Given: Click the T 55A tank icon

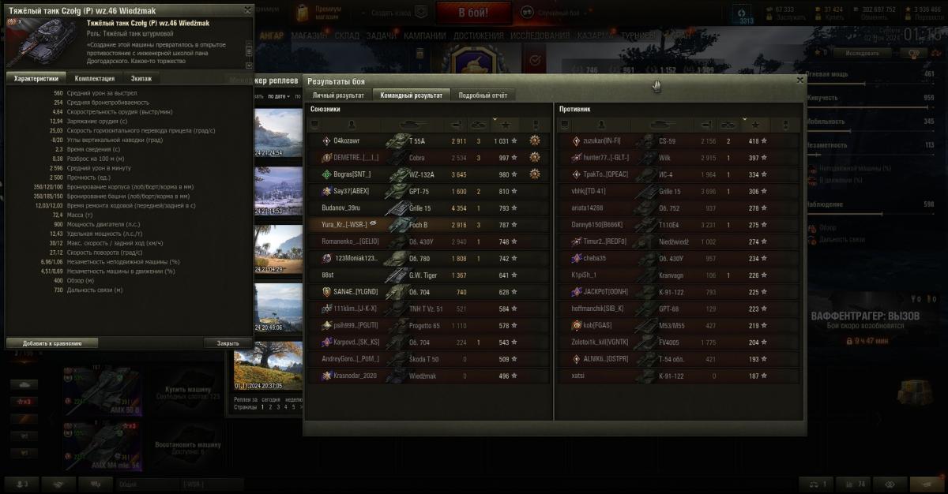Looking at the screenshot, I should pyautogui.click(x=397, y=140).
